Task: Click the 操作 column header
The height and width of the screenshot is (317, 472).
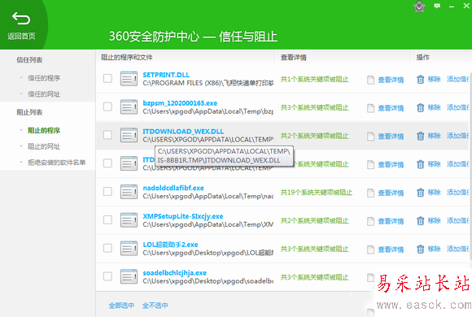Action: coord(422,57)
